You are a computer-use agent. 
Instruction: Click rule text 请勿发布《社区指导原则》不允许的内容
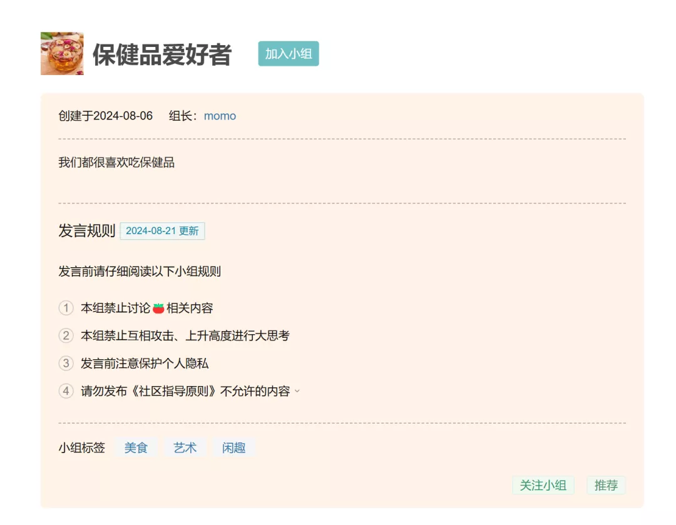click(x=185, y=391)
